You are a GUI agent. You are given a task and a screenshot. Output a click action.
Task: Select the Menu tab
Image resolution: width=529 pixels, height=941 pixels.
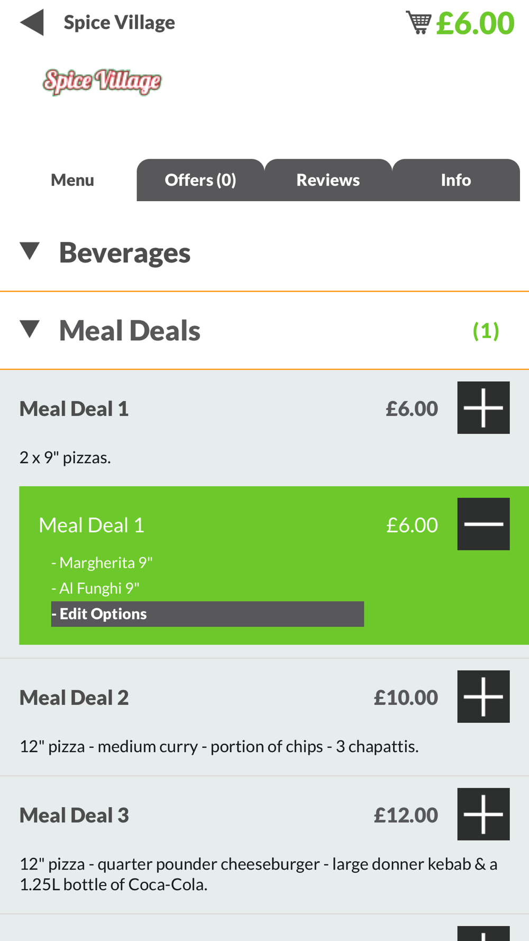(72, 180)
